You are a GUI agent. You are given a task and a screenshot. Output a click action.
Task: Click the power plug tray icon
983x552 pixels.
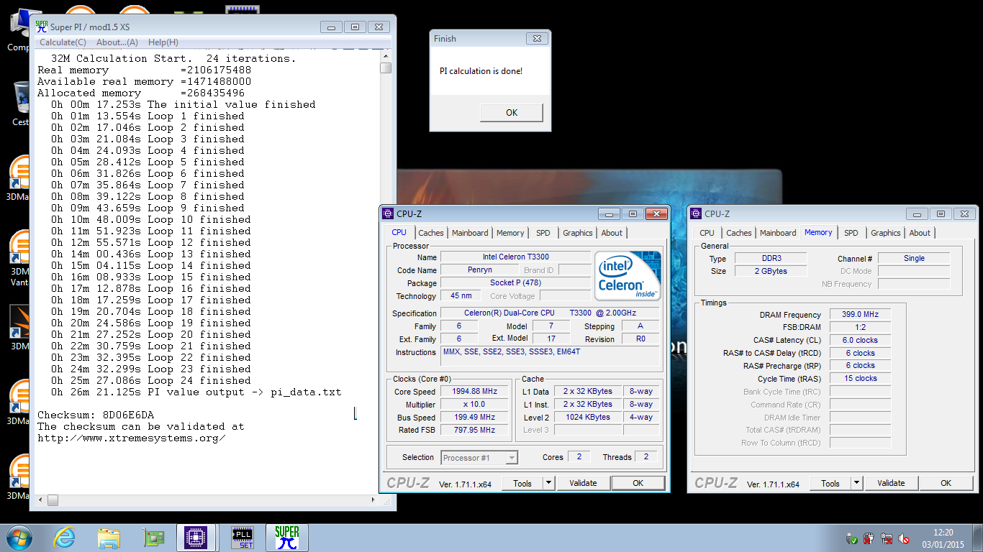pyautogui.click(x=869, y=538)
